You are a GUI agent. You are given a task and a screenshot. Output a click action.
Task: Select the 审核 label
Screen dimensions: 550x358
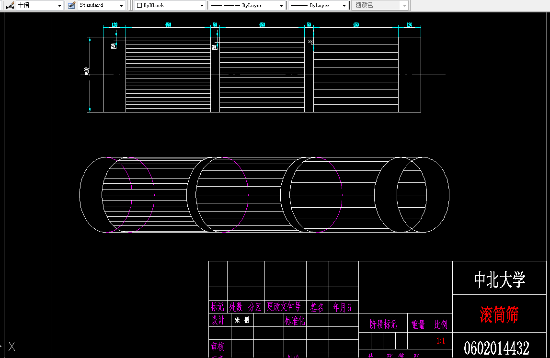click(218, 347)
